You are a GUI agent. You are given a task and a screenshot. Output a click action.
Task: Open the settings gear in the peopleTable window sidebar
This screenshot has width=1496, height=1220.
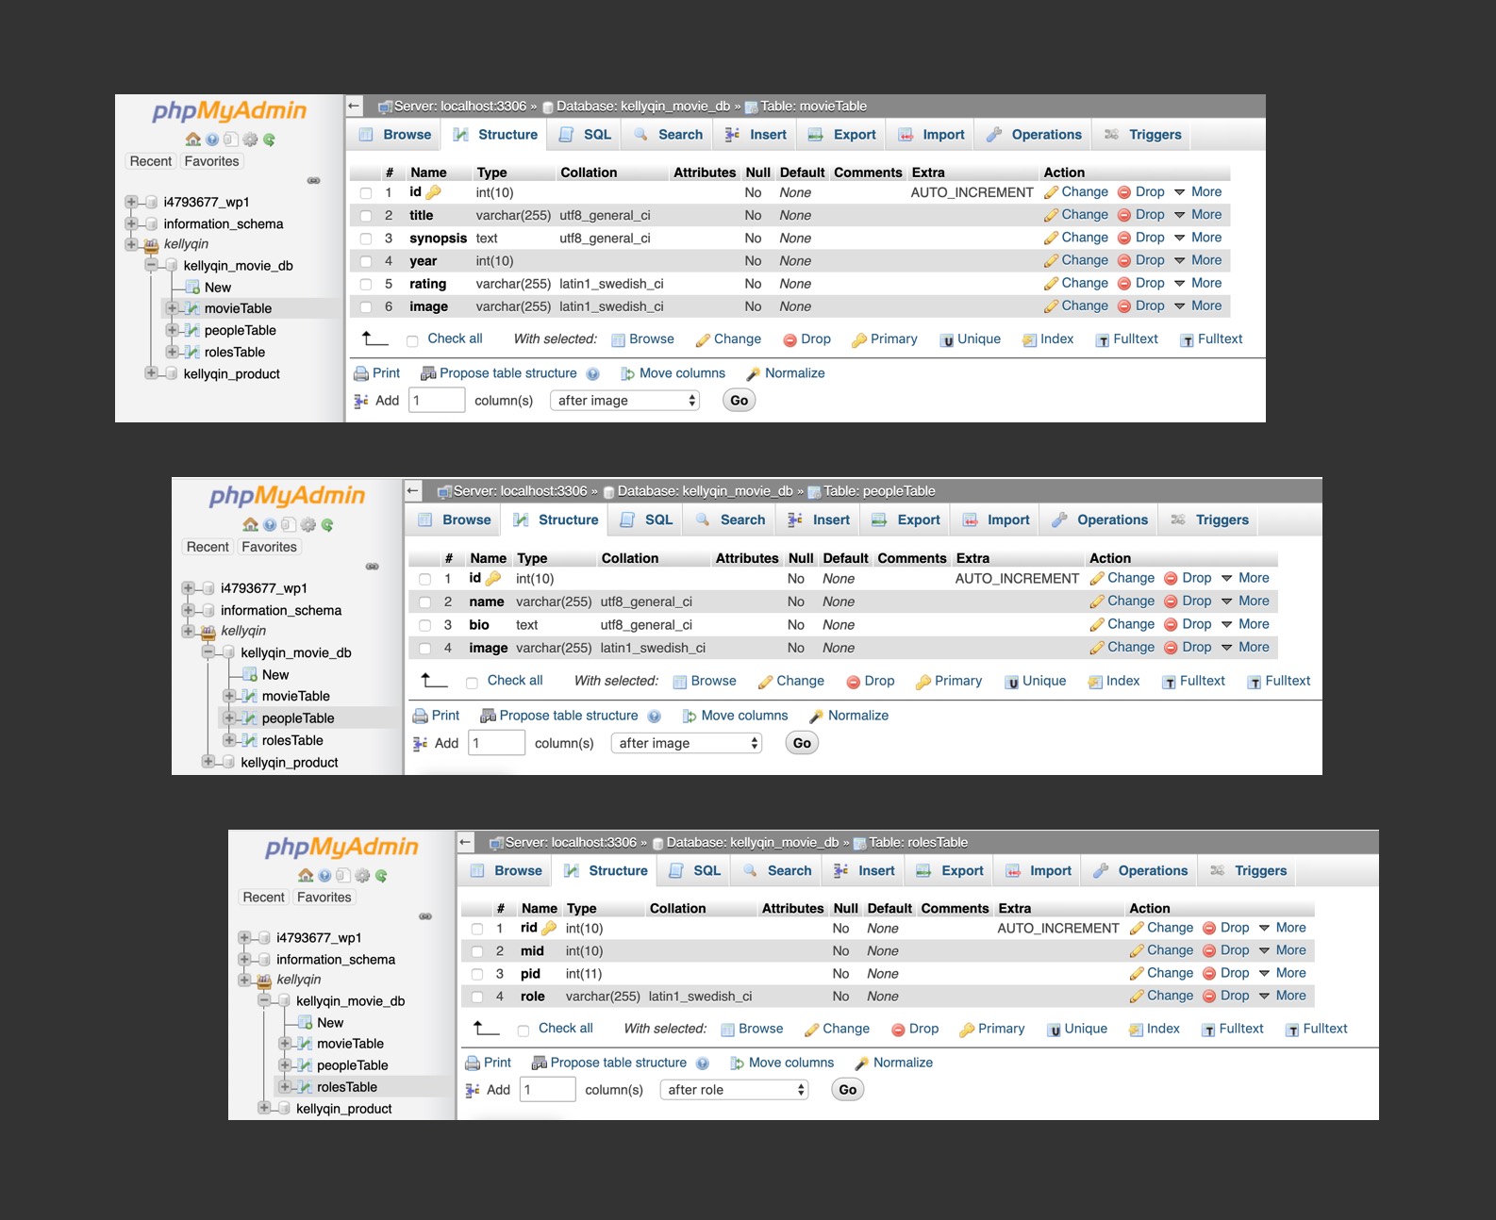pos(308,525)
